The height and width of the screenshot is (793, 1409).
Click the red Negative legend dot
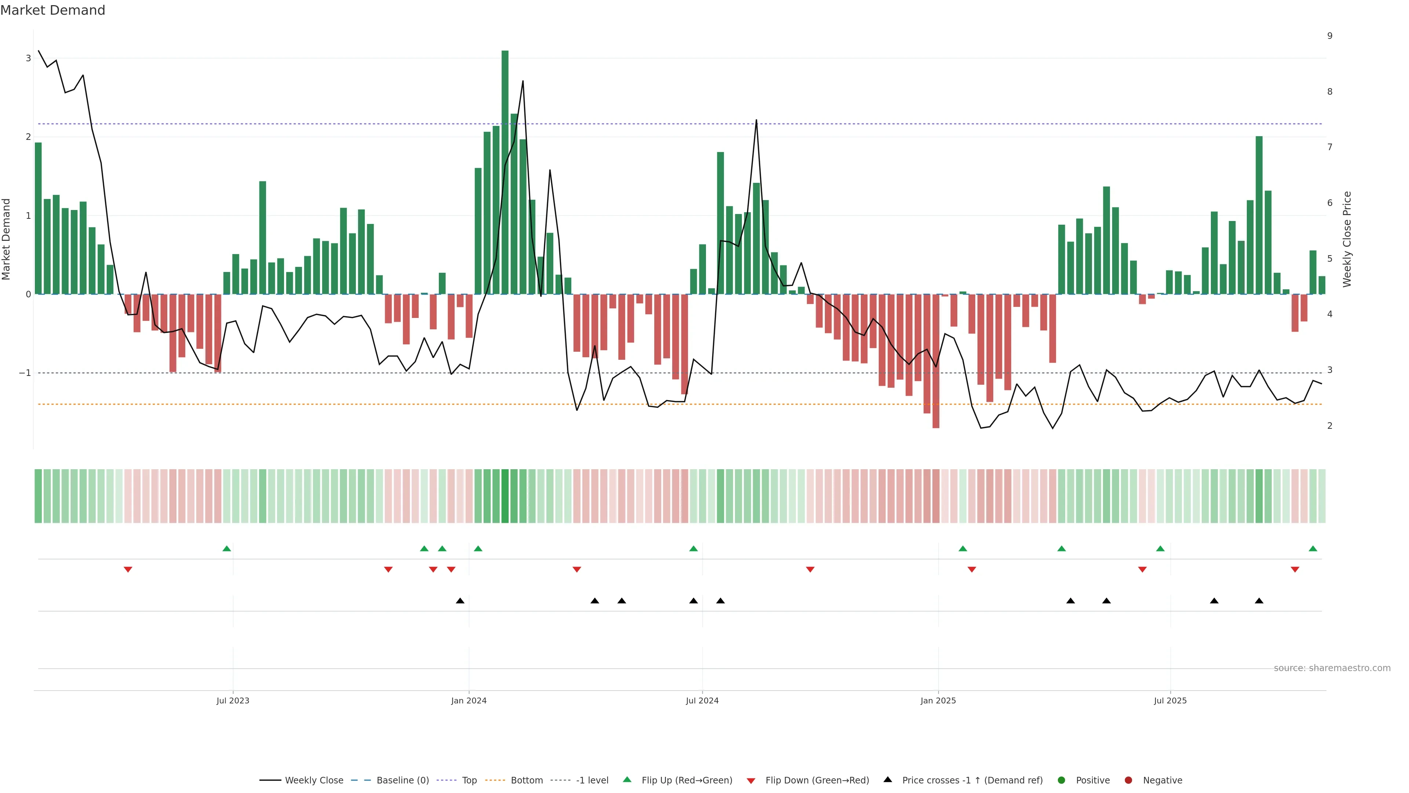(x=1128, y=781)
